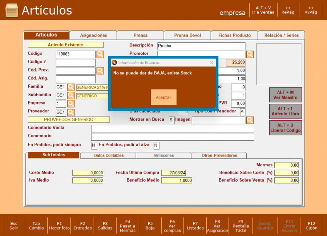The image size is (327, 236).
Task: Select the Datos Contables sub-tab
Action: 109,156
